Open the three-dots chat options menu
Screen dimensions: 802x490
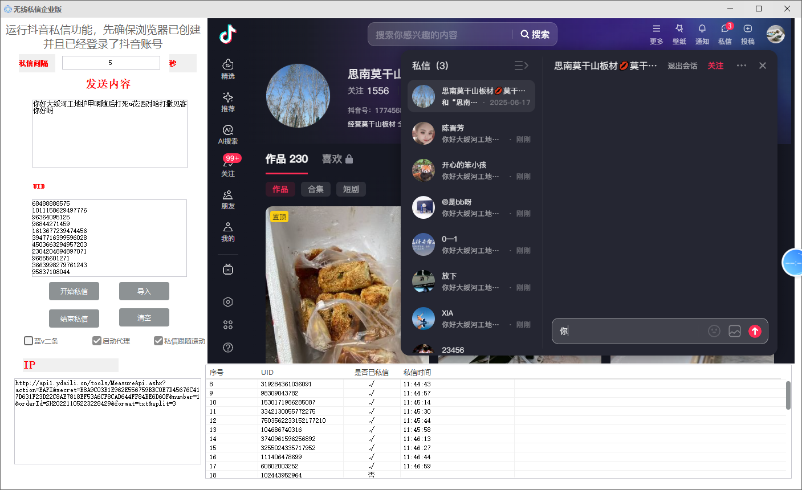741,66
